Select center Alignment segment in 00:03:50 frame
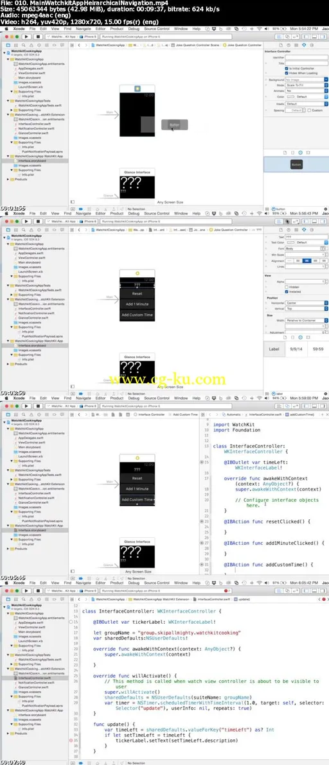This screenshot has height=765, width=329. pyautogui.click(x=306, y=261)
